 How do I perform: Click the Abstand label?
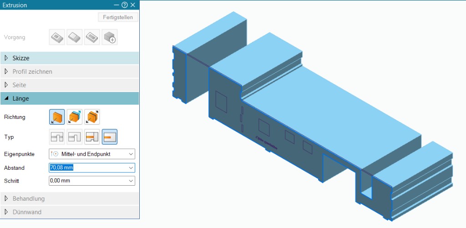(x=14, y=168)
